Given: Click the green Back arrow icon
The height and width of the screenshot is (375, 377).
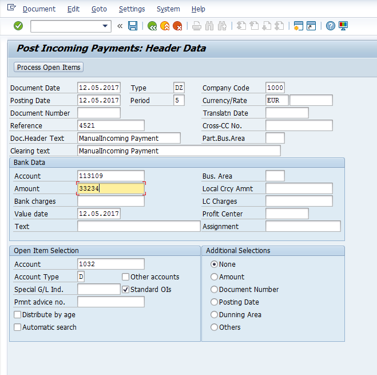Looking at the screenshot, I should point(152,26).
